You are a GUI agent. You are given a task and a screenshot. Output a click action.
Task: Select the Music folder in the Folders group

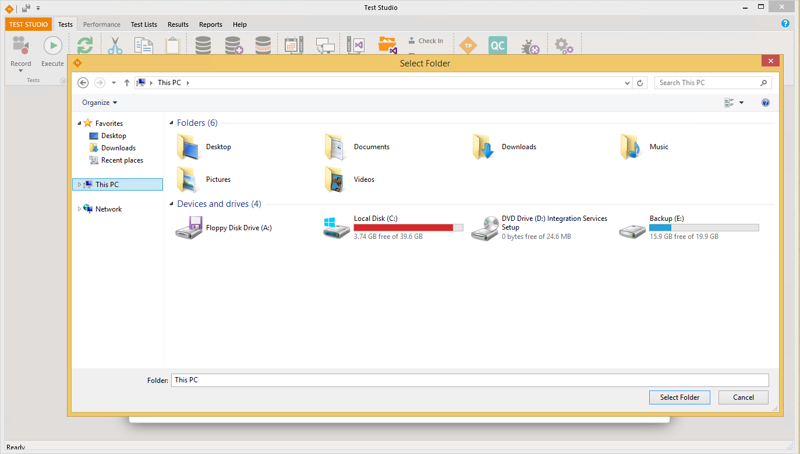[644, 147]
